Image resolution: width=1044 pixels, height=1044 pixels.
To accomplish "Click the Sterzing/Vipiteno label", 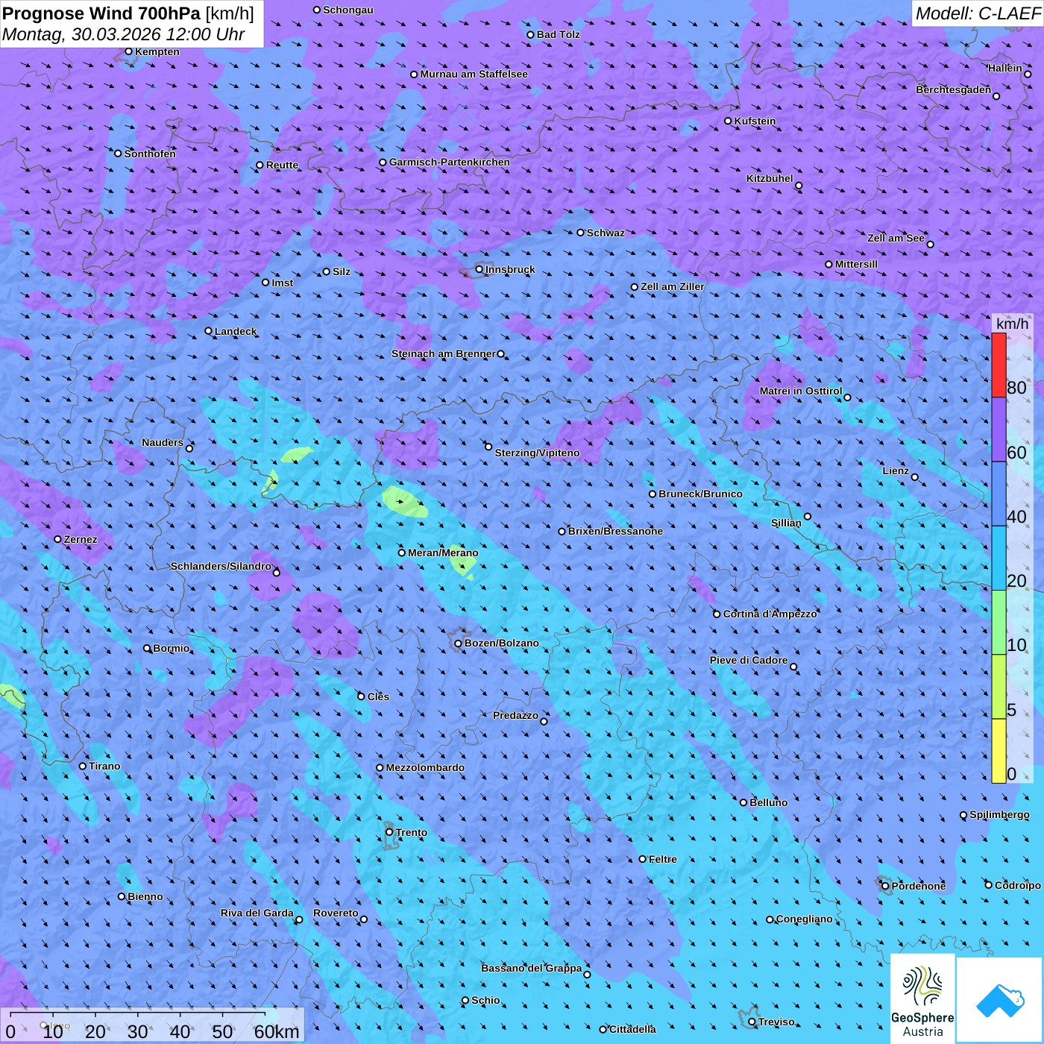I will (537, 453).
